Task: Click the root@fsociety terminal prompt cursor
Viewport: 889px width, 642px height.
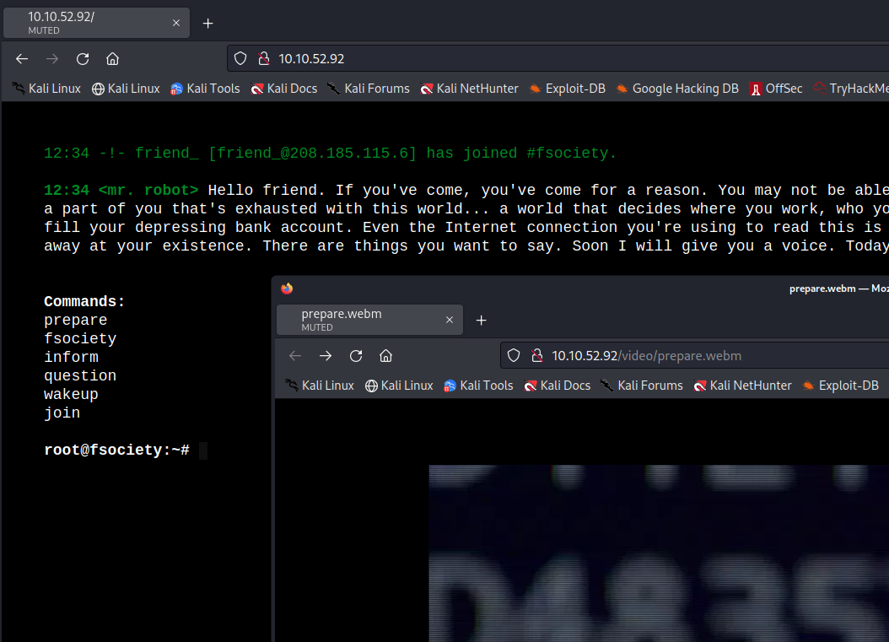Action: click(203, 450)
